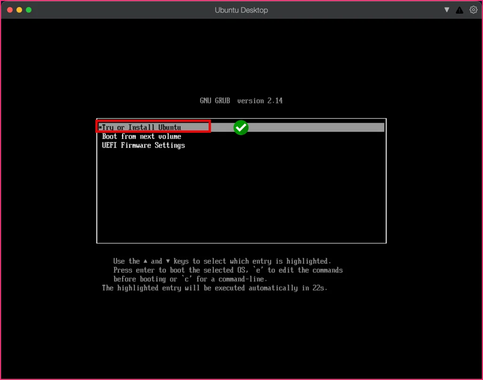Expand the down-pointing triangle menu in title bar

[x=447, y=10]
